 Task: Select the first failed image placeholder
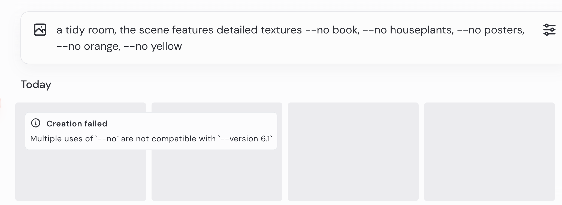(x=80, y=174)
